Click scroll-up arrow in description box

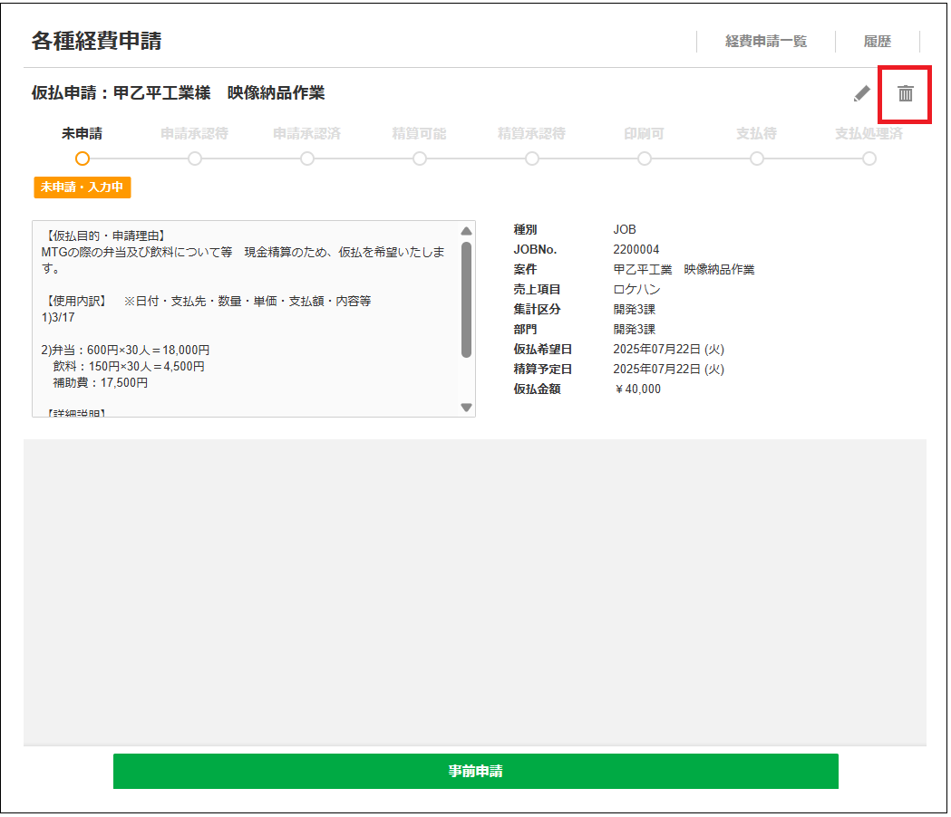(x=467, y=231)
